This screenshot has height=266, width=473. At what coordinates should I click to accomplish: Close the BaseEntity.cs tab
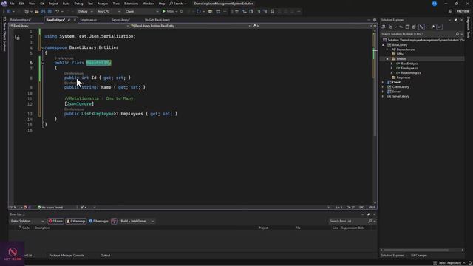point(75,20)
